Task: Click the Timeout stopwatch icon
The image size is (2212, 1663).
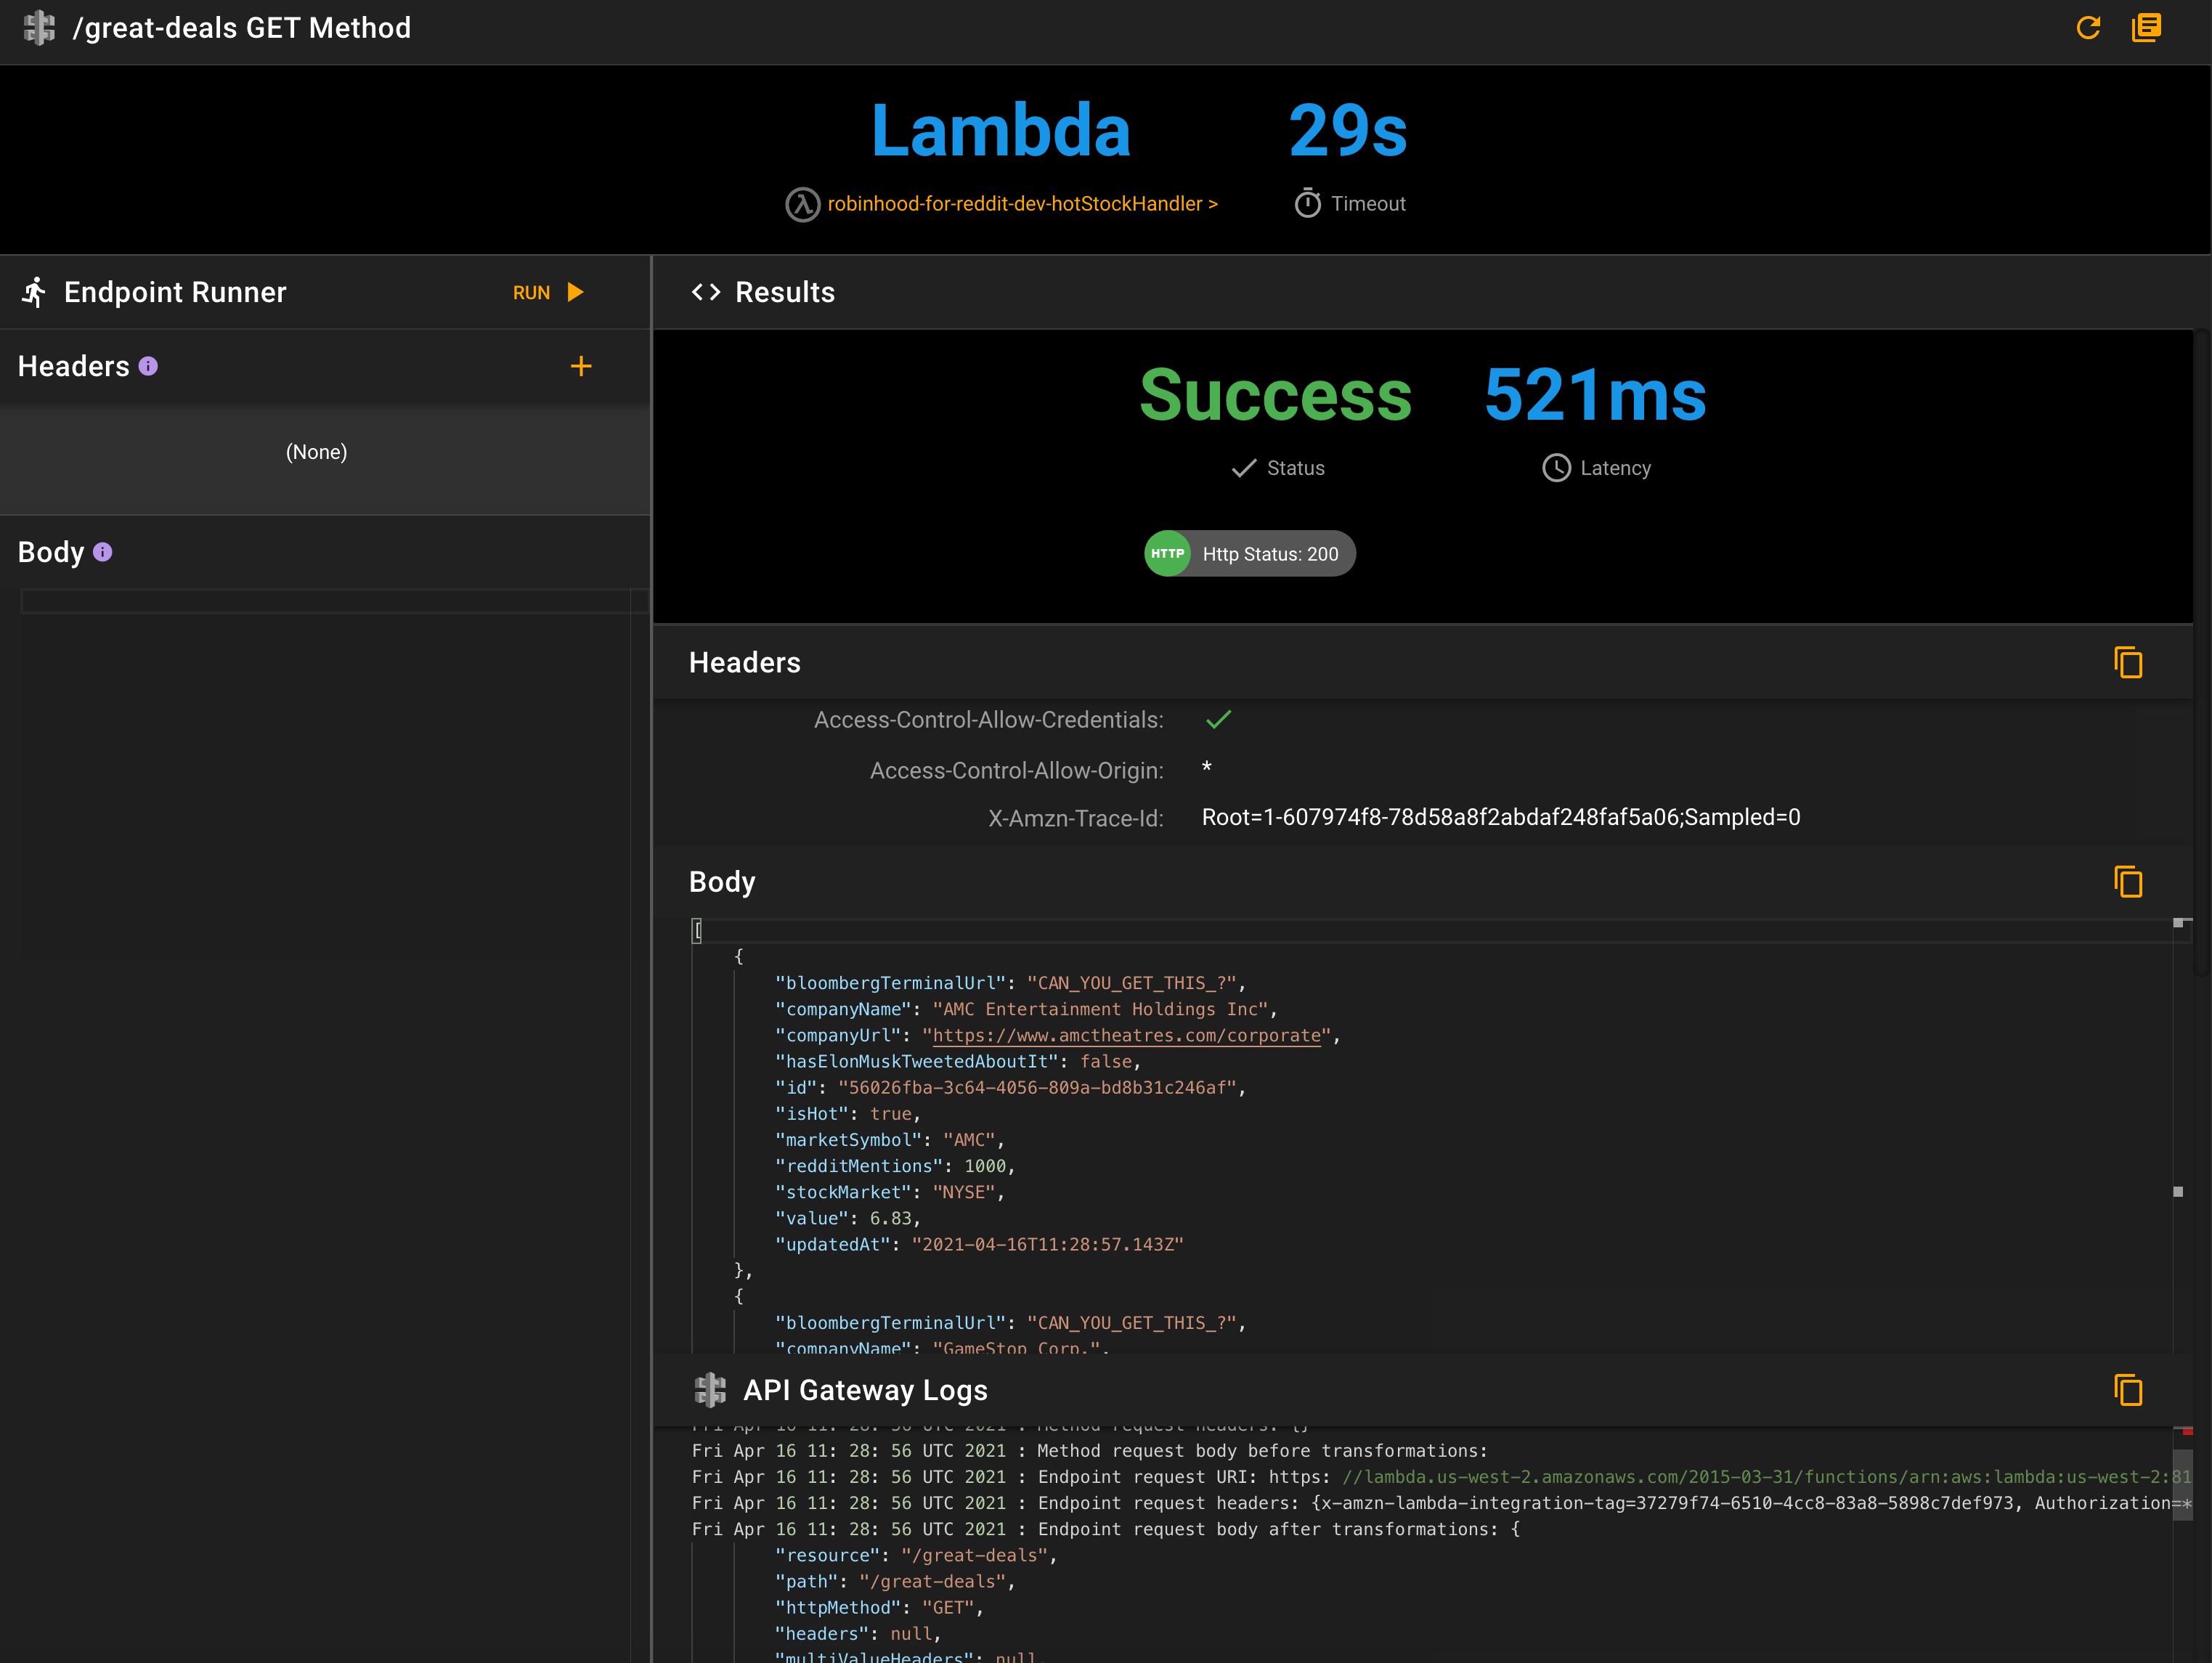Action: click(1308, 203)
